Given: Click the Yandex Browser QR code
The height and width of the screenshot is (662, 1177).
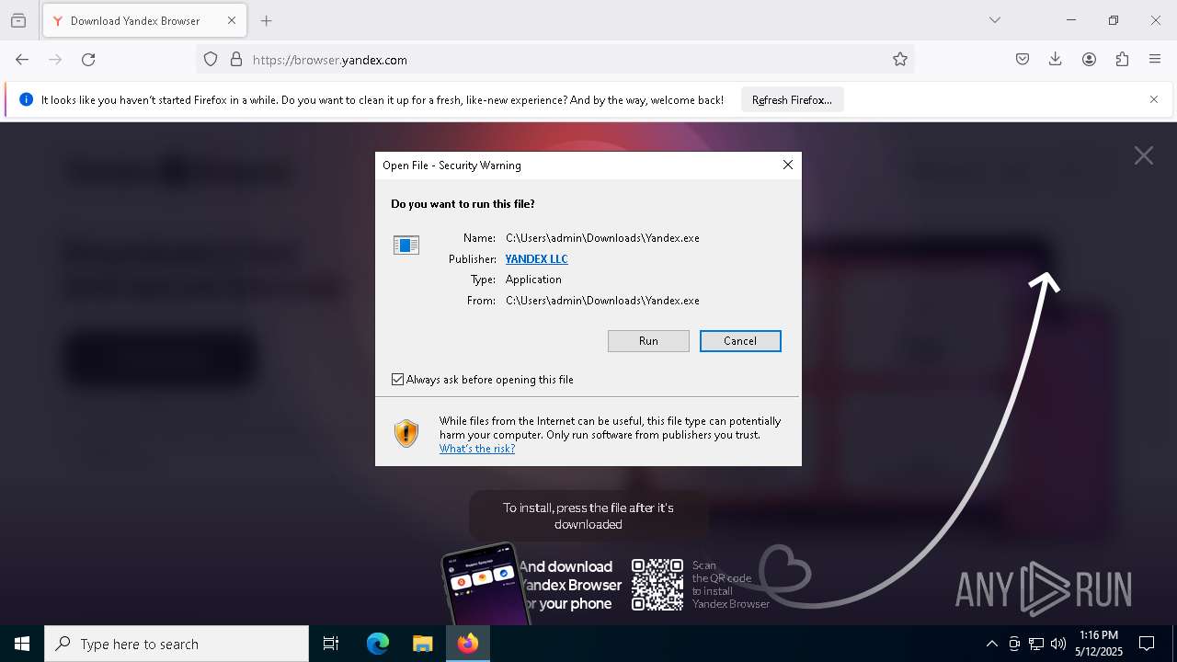Looking at the screenshot, I should [x=657, y=585].
